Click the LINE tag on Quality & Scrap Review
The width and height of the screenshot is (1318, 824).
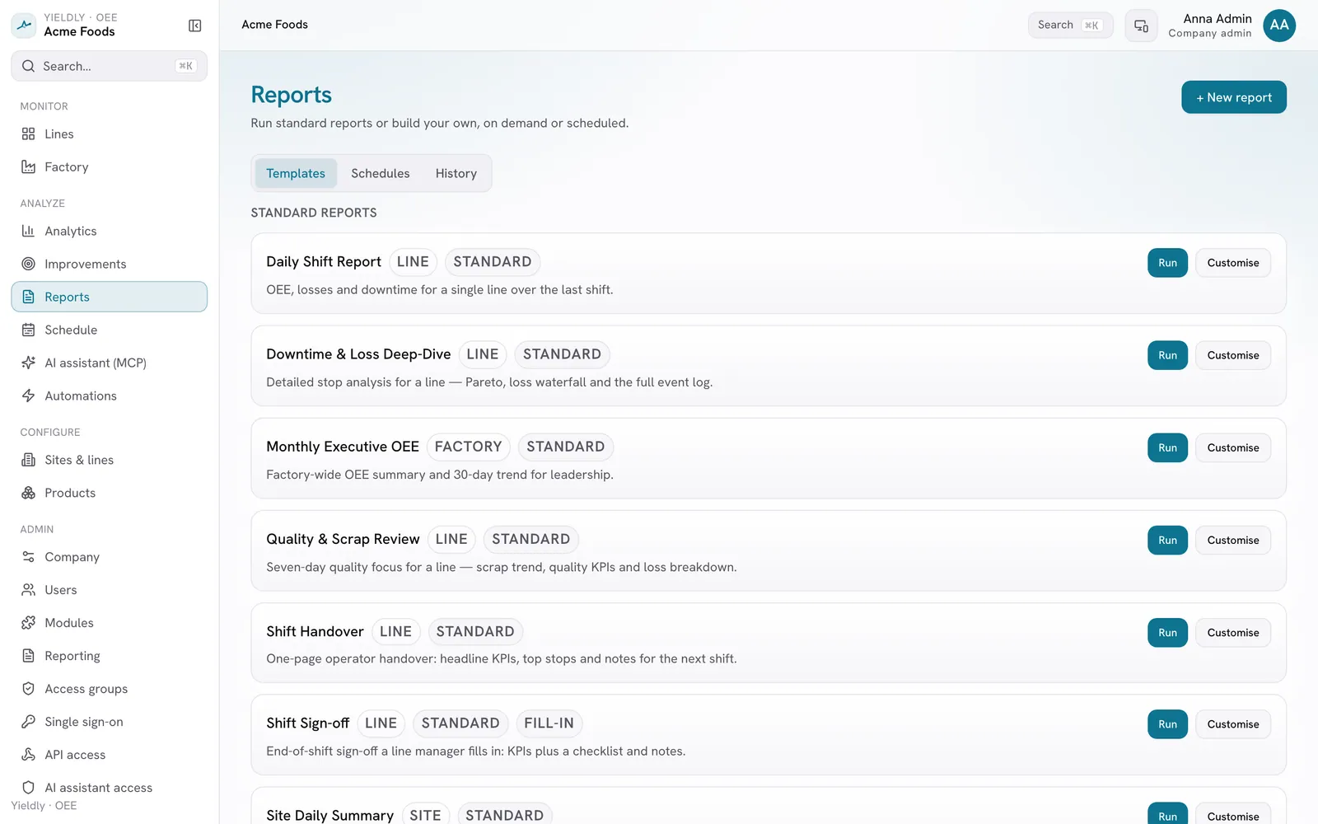coord(451,539)
